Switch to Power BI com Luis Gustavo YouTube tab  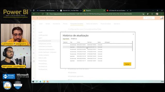(x=117, y=10)
